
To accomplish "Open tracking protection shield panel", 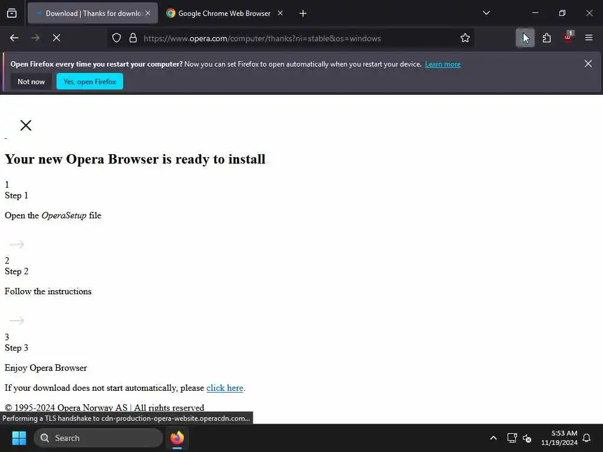I will [x=117, y=38].
